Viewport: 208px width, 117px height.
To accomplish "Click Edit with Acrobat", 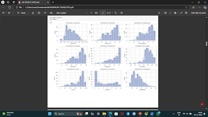I will (x=199, y=13).
